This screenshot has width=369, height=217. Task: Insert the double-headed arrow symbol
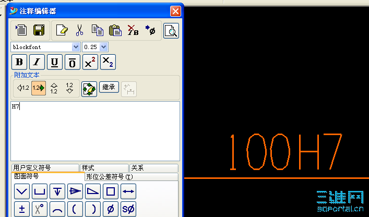point(128,191)
